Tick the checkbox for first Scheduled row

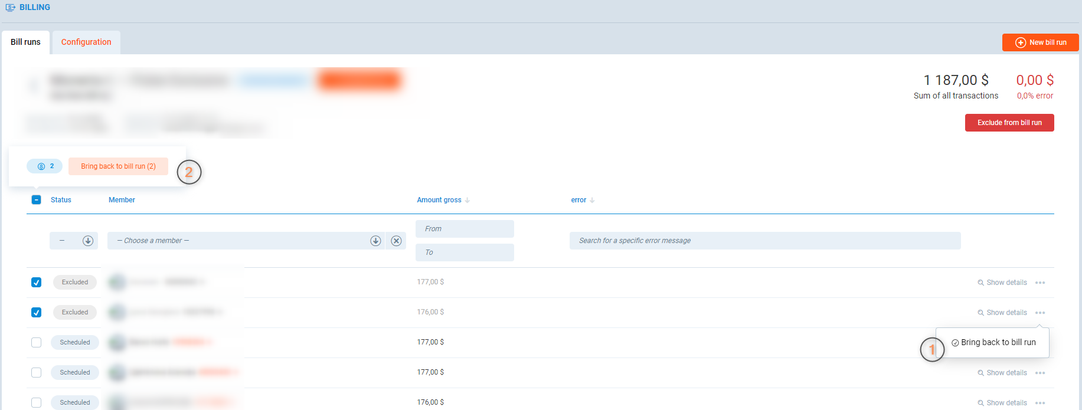(37, 343)
